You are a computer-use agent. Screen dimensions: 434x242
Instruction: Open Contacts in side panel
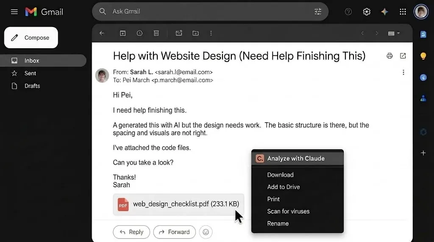pyautogui.click(x=423, y=99)
